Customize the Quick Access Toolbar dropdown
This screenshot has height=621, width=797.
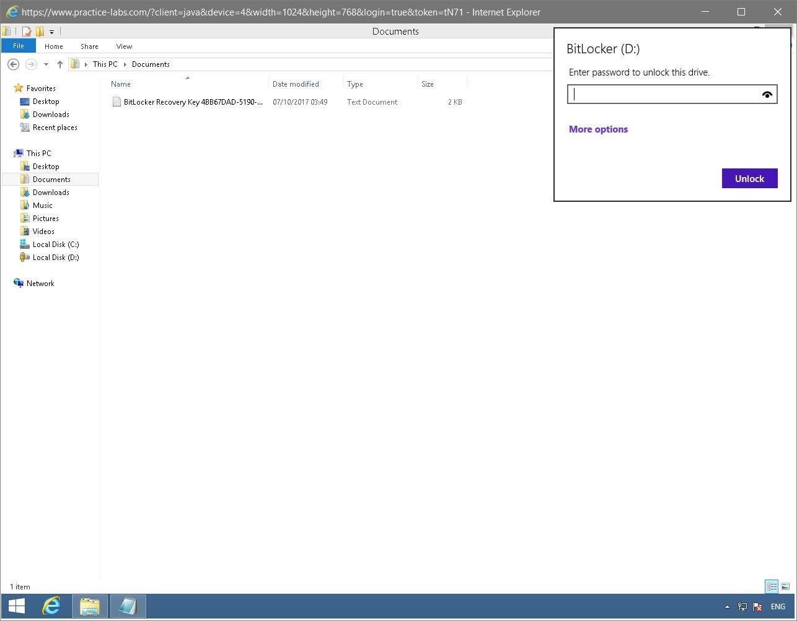pos(51,31)
